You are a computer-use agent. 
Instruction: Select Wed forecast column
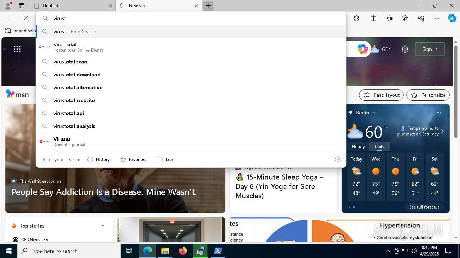tap(376, 176)
